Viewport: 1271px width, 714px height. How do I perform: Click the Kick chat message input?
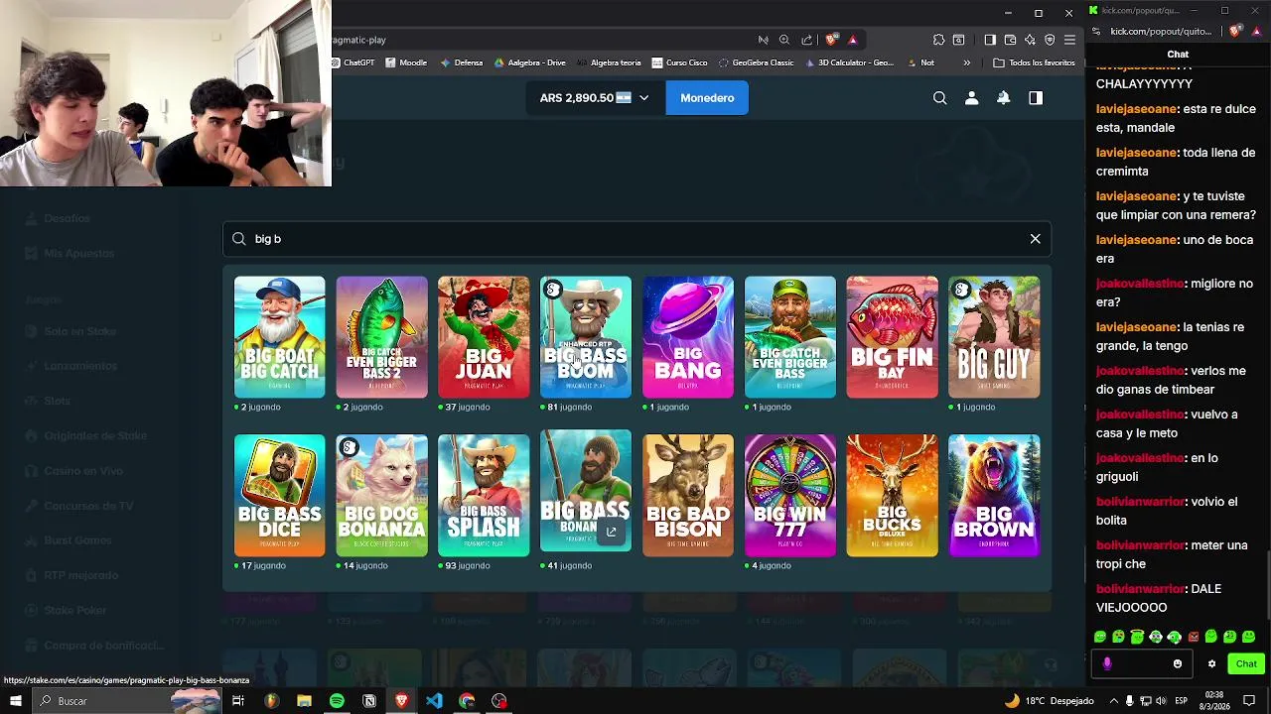pos(1140,664)
